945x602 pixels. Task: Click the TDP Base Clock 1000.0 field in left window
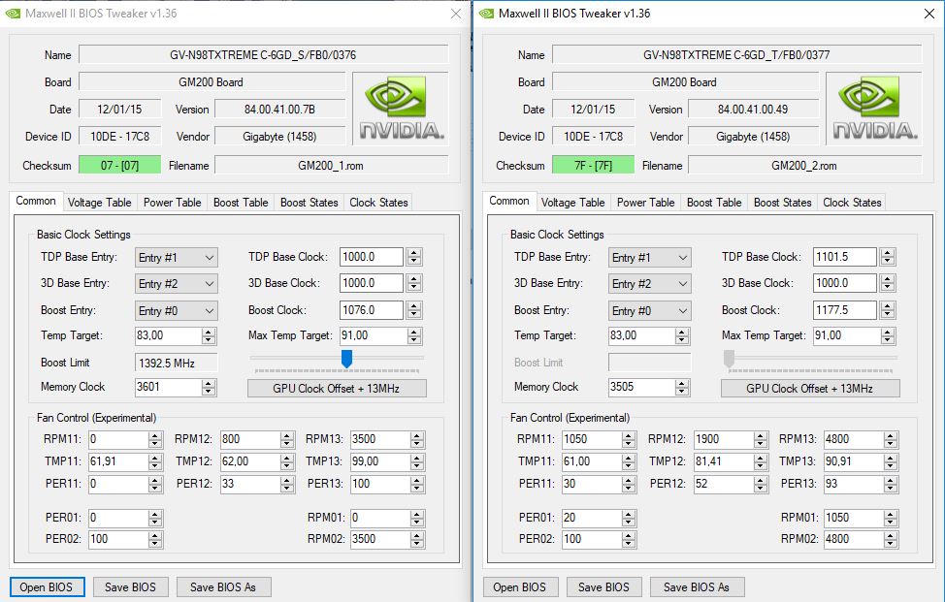[x=372, y=257]
